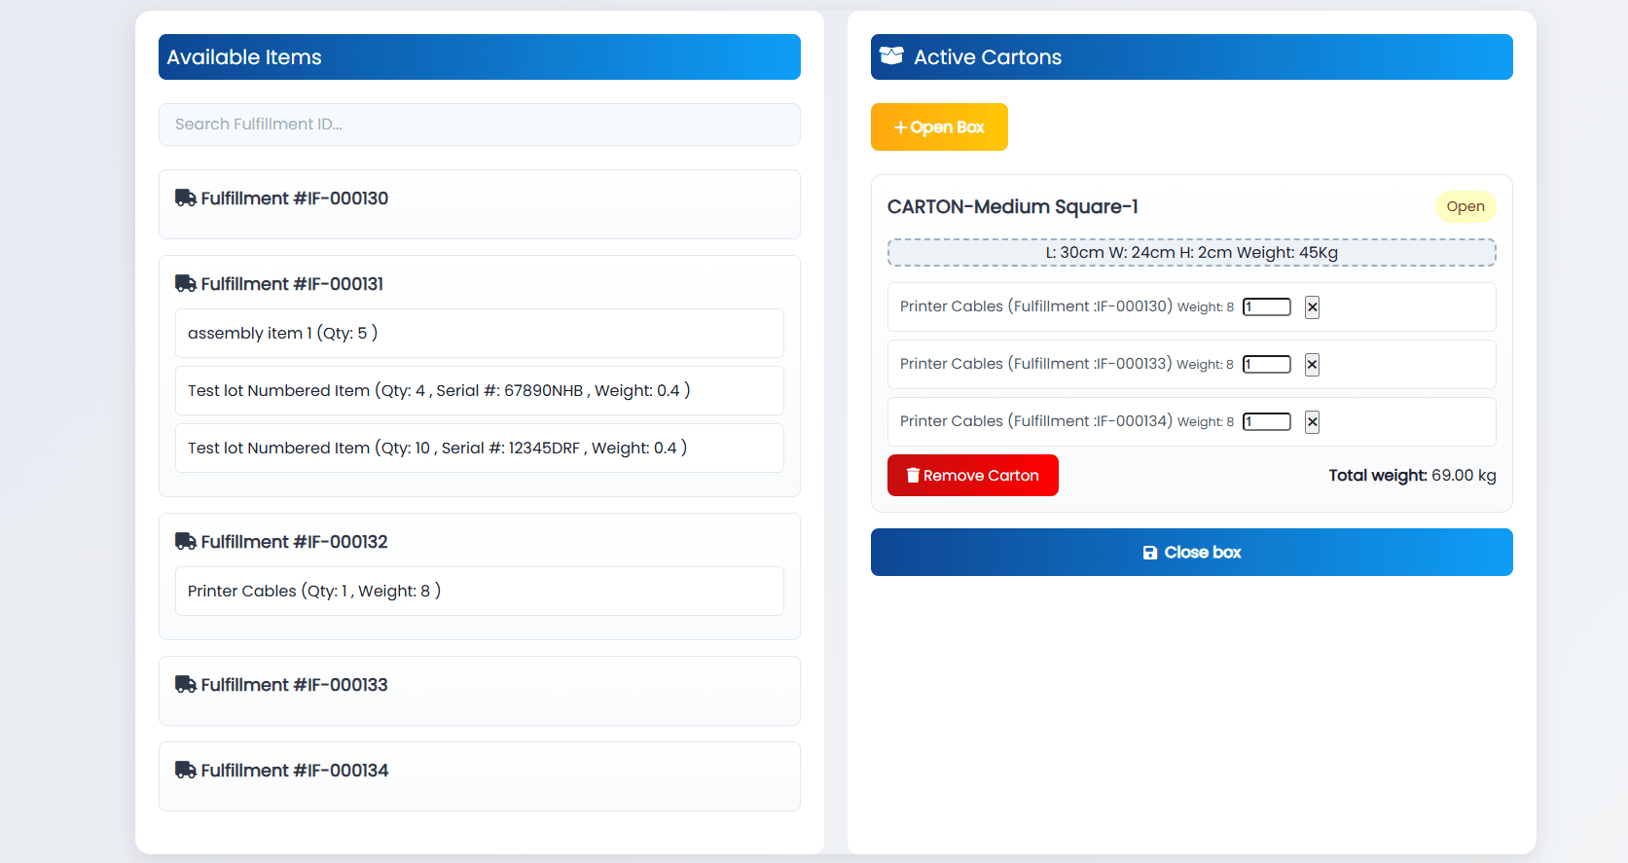
Task: Click the truck icon beside Fulfillment #IF-000131
Action: (x=185, y=284)
